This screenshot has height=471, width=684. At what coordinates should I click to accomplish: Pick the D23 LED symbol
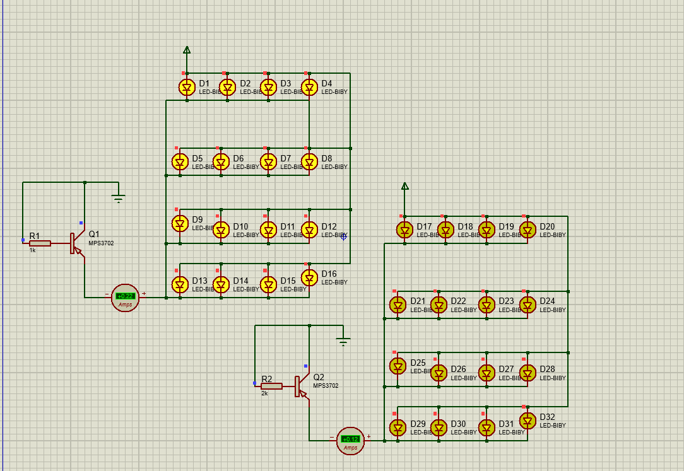(x=487, y=305)
